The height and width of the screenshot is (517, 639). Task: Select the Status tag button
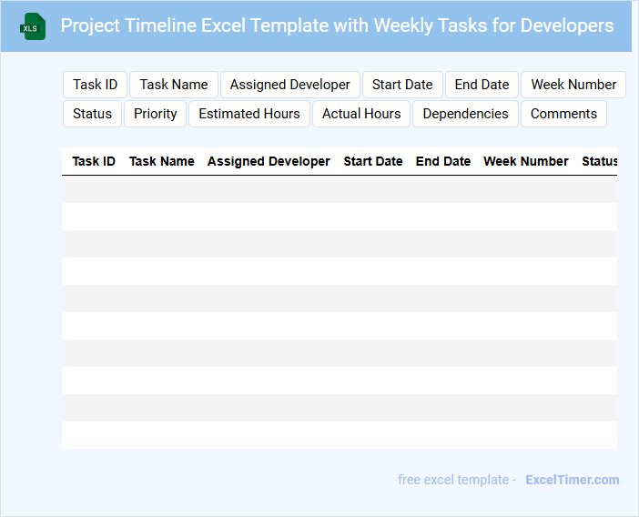[92, 114]
